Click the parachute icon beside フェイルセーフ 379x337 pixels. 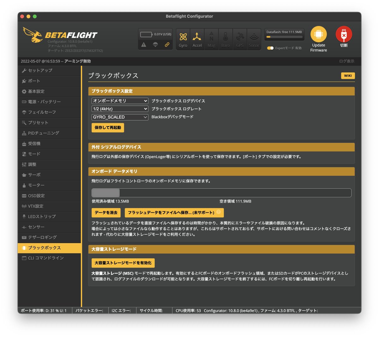[24, 112]
